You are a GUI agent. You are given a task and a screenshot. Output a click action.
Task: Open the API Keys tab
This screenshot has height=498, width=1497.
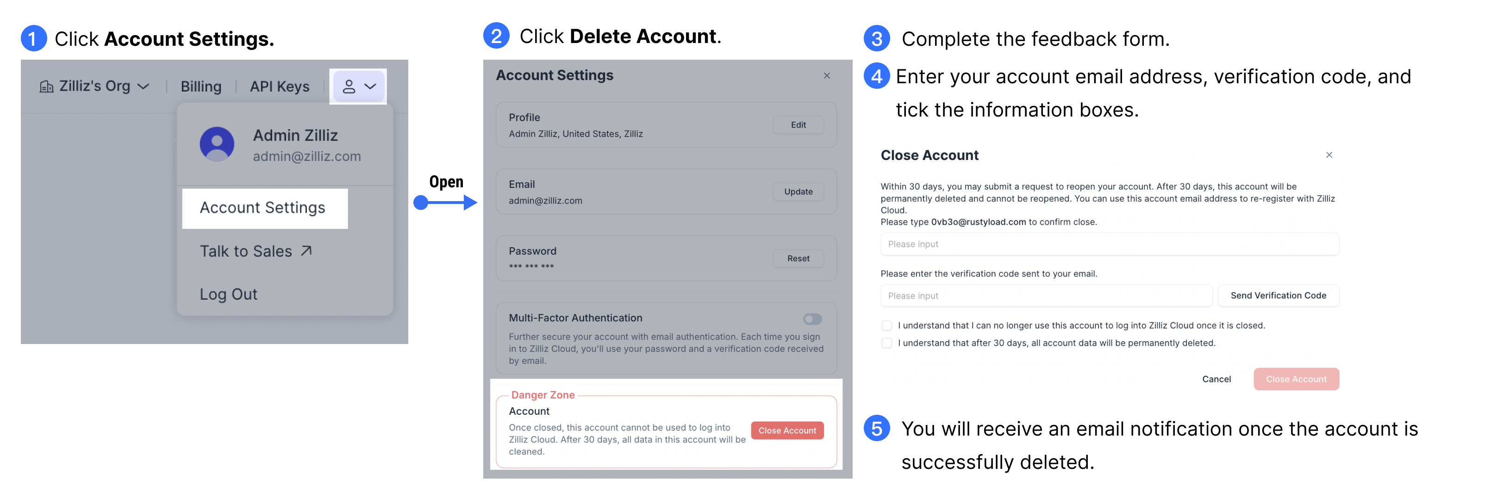pos(279,86)
